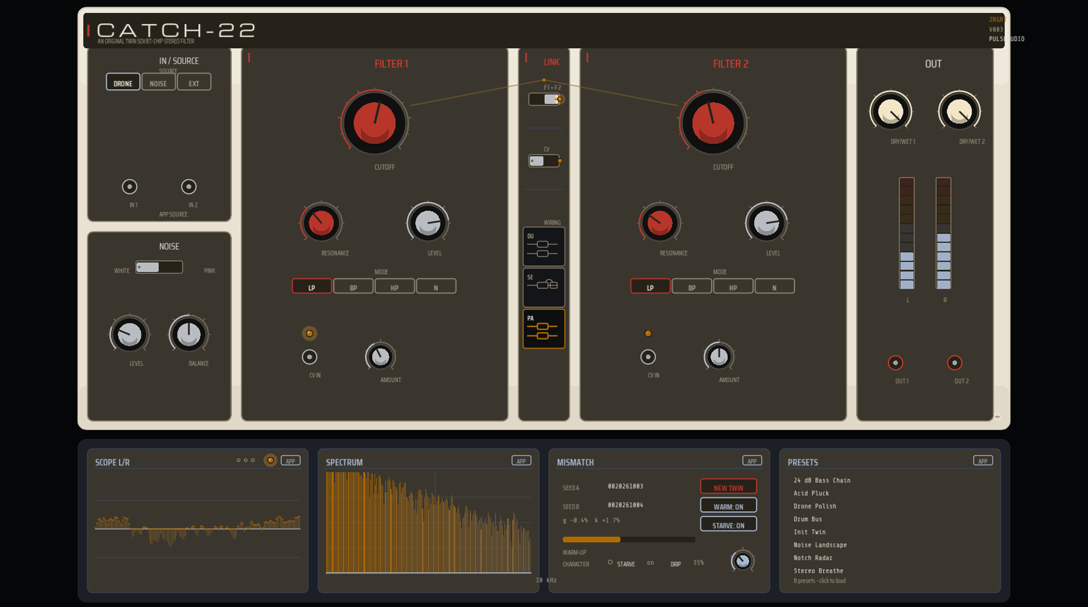Open the Scope L/R APP button
Image resolution: width=1088 pixels, height=607 pixels.
(x=290, y=461)
